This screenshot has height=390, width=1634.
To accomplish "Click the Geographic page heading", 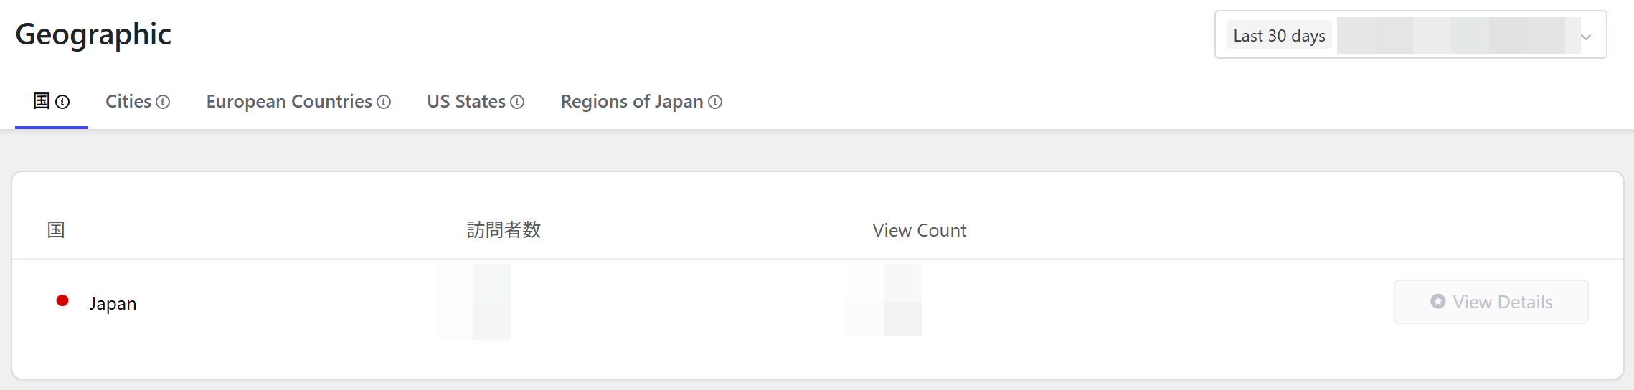I will click(93, 34).
